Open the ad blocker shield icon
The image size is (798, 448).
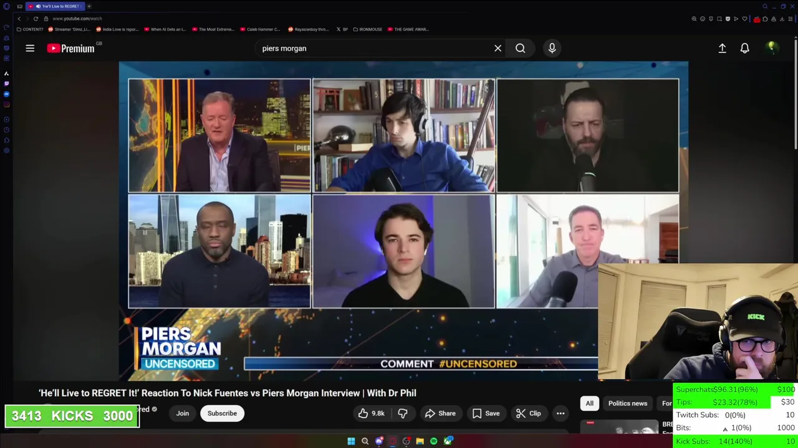(728, 19)
